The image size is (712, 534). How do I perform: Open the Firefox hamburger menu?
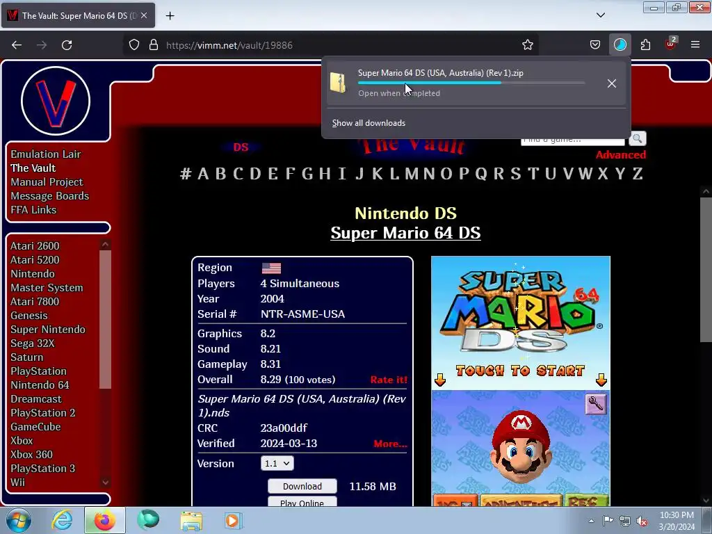(695, 44)
